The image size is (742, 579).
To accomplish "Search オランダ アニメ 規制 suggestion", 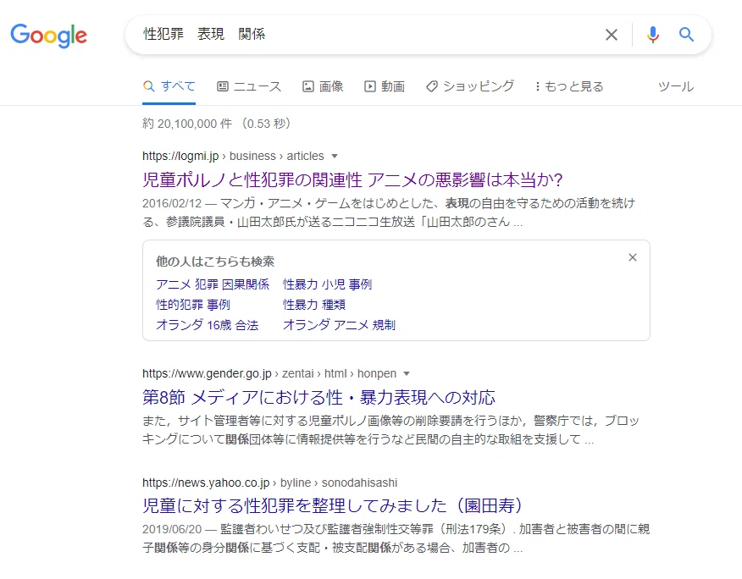I will 339,325.
